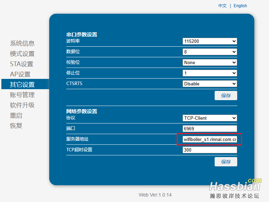Screen dimensions: 269x202
Task: Go to STA设置 page
Action: 22,64
